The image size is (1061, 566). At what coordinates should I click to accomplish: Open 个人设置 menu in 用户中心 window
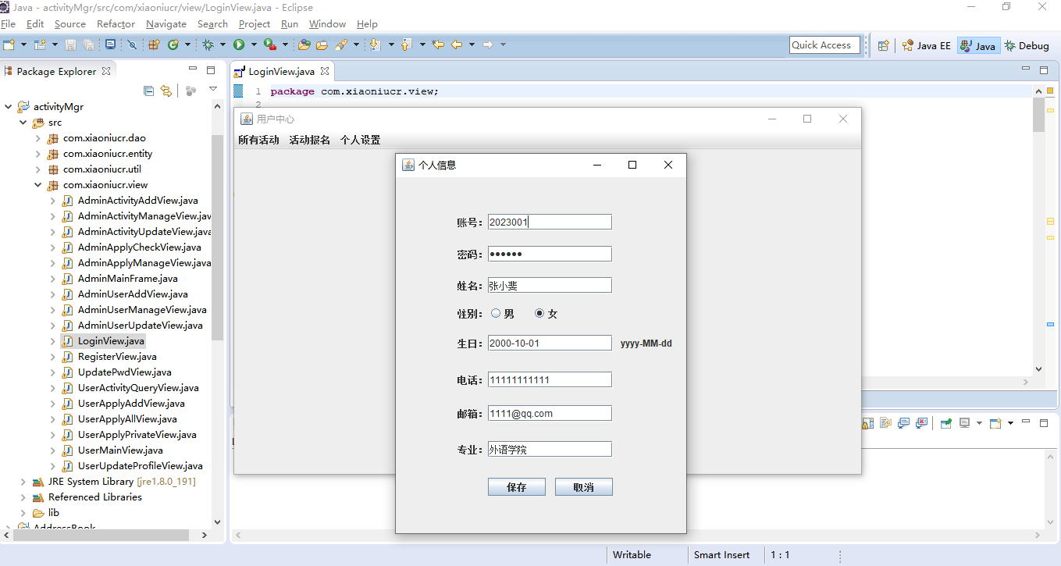360,141
